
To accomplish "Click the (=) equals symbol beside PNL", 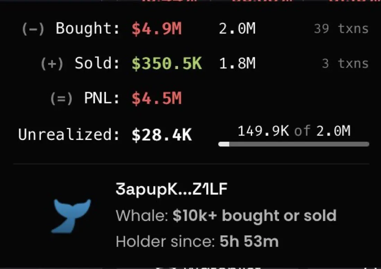I will coord(61,99).
